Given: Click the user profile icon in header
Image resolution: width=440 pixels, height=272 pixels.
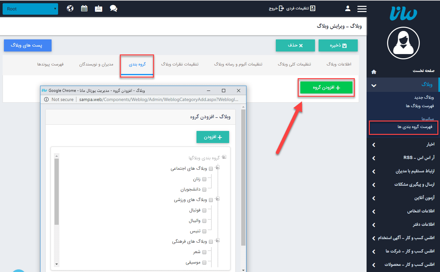Looking at the screenshot, I should click(x=348, y=8).
